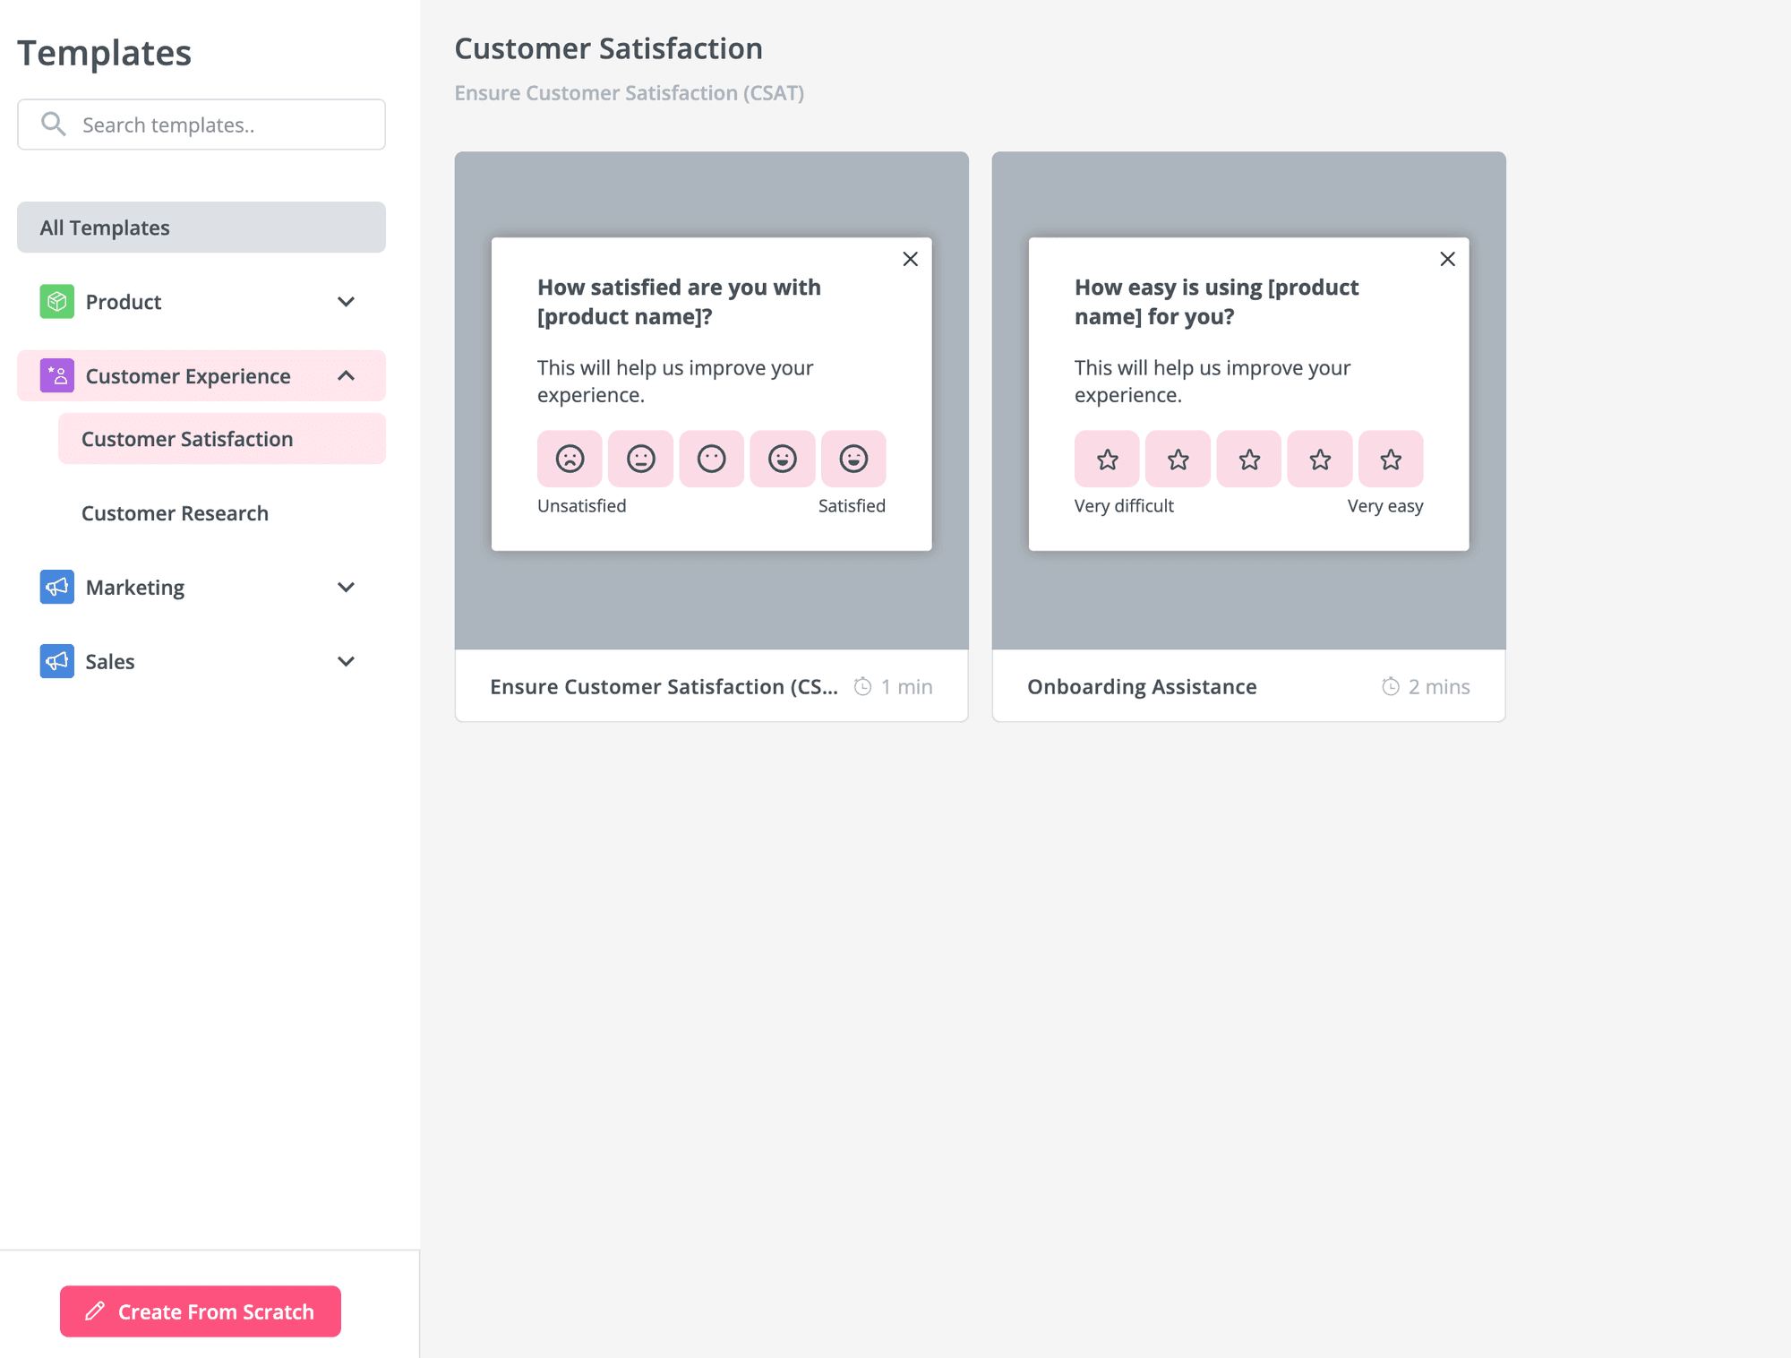Click the Sales megaphone icon
Screen dimensions: 1791x1358
tap(56, 661)
